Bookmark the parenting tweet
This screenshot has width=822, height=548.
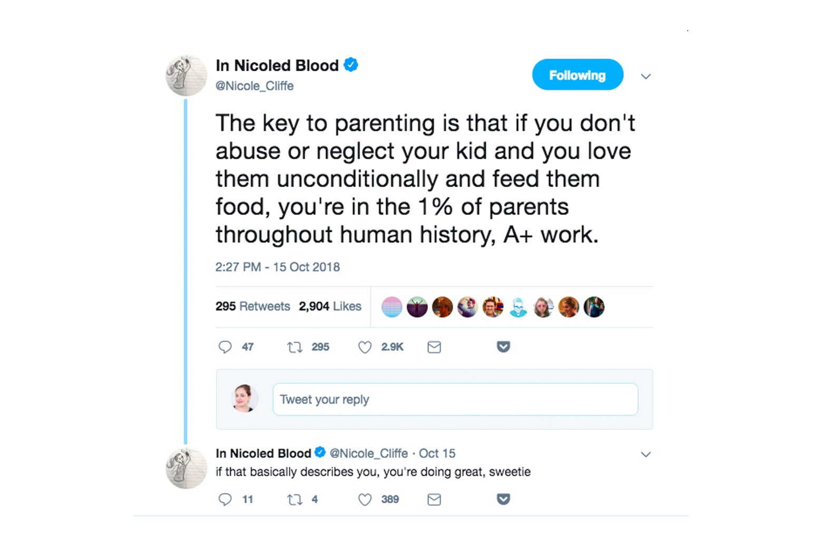tap(503, 346)
